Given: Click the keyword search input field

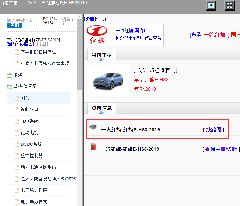Looking at the screenshot, I should [x=19, y=20].
